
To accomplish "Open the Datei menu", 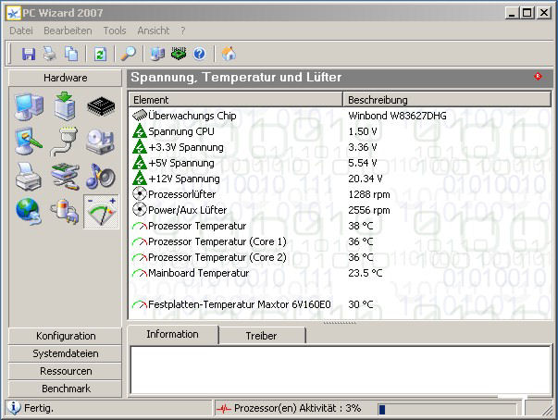I will coord(21,31).
